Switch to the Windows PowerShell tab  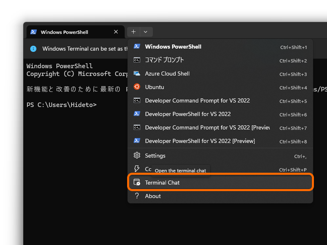pyautogui.click(x=65, y=31)
